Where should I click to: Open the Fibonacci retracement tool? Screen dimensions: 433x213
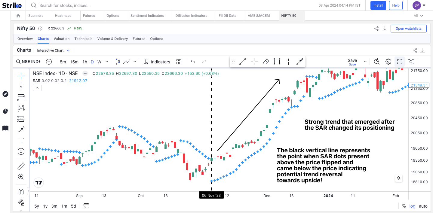[21, 97]
